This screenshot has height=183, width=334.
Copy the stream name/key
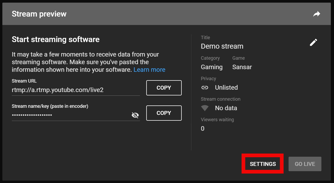click(x=164, y=113)
